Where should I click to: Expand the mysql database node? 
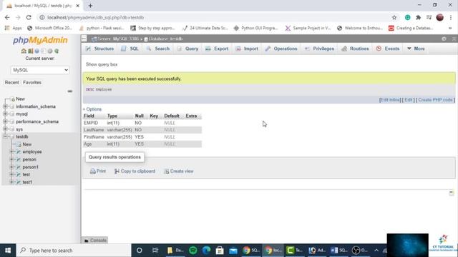point(5,114)
